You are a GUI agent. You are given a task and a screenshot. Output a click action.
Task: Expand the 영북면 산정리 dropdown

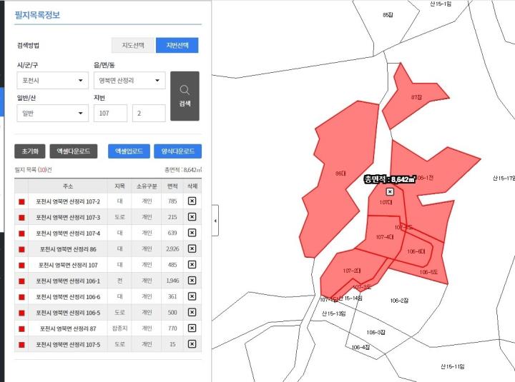coord(129,81)
